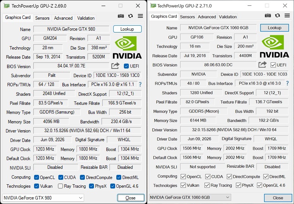294x204 pixels.
Task: Click the GP106 GPU value
Action: click(197, 37)
